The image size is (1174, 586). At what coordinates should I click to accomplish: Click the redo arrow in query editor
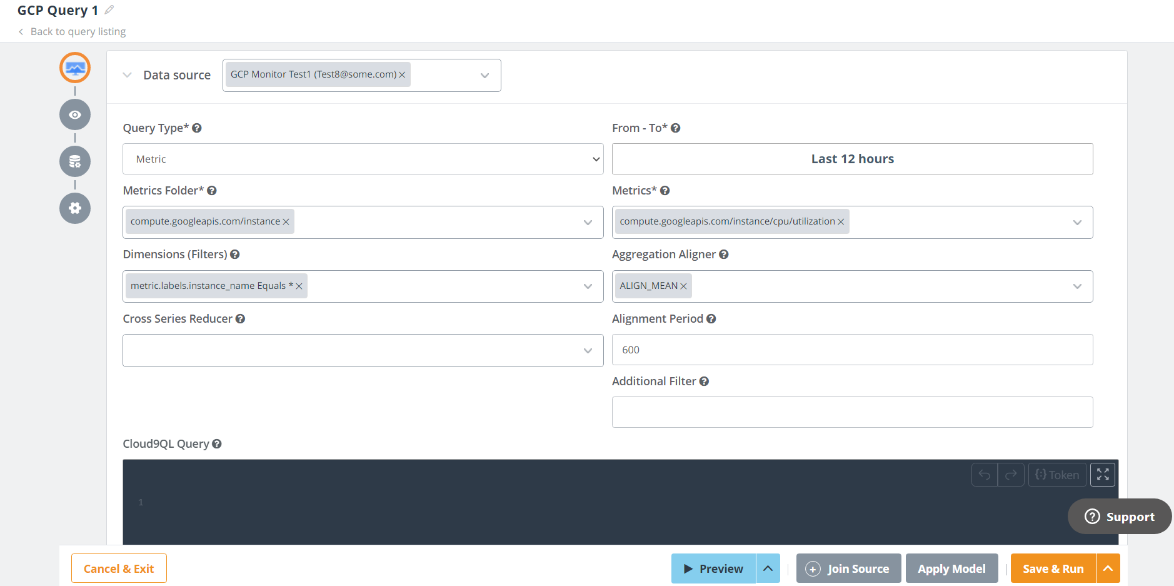[1011, 475]
